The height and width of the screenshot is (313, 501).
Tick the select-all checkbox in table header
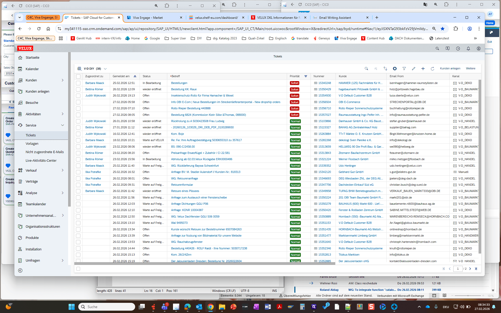[x=78, y=76]
